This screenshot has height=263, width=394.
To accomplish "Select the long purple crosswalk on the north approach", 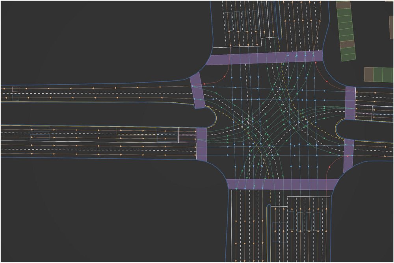I will click(x=264, y=58).
